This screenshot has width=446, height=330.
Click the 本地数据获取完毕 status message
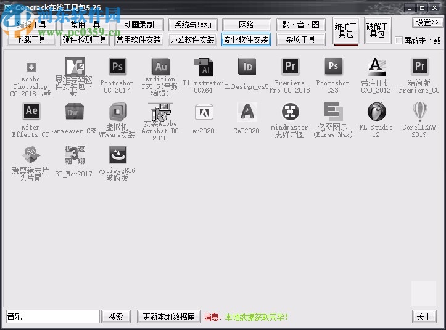click(x=256, y=317)
